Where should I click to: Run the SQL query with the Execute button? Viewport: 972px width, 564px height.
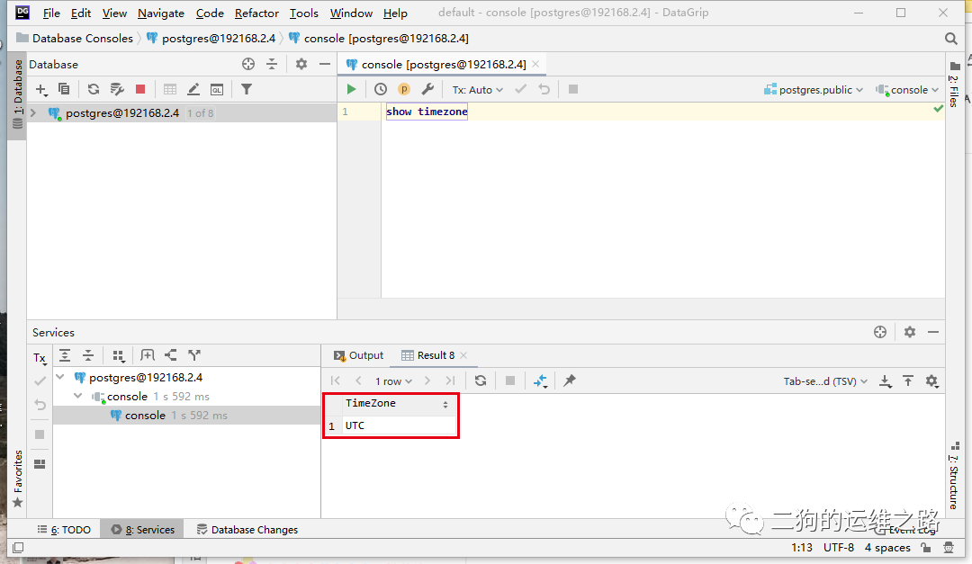352,89
